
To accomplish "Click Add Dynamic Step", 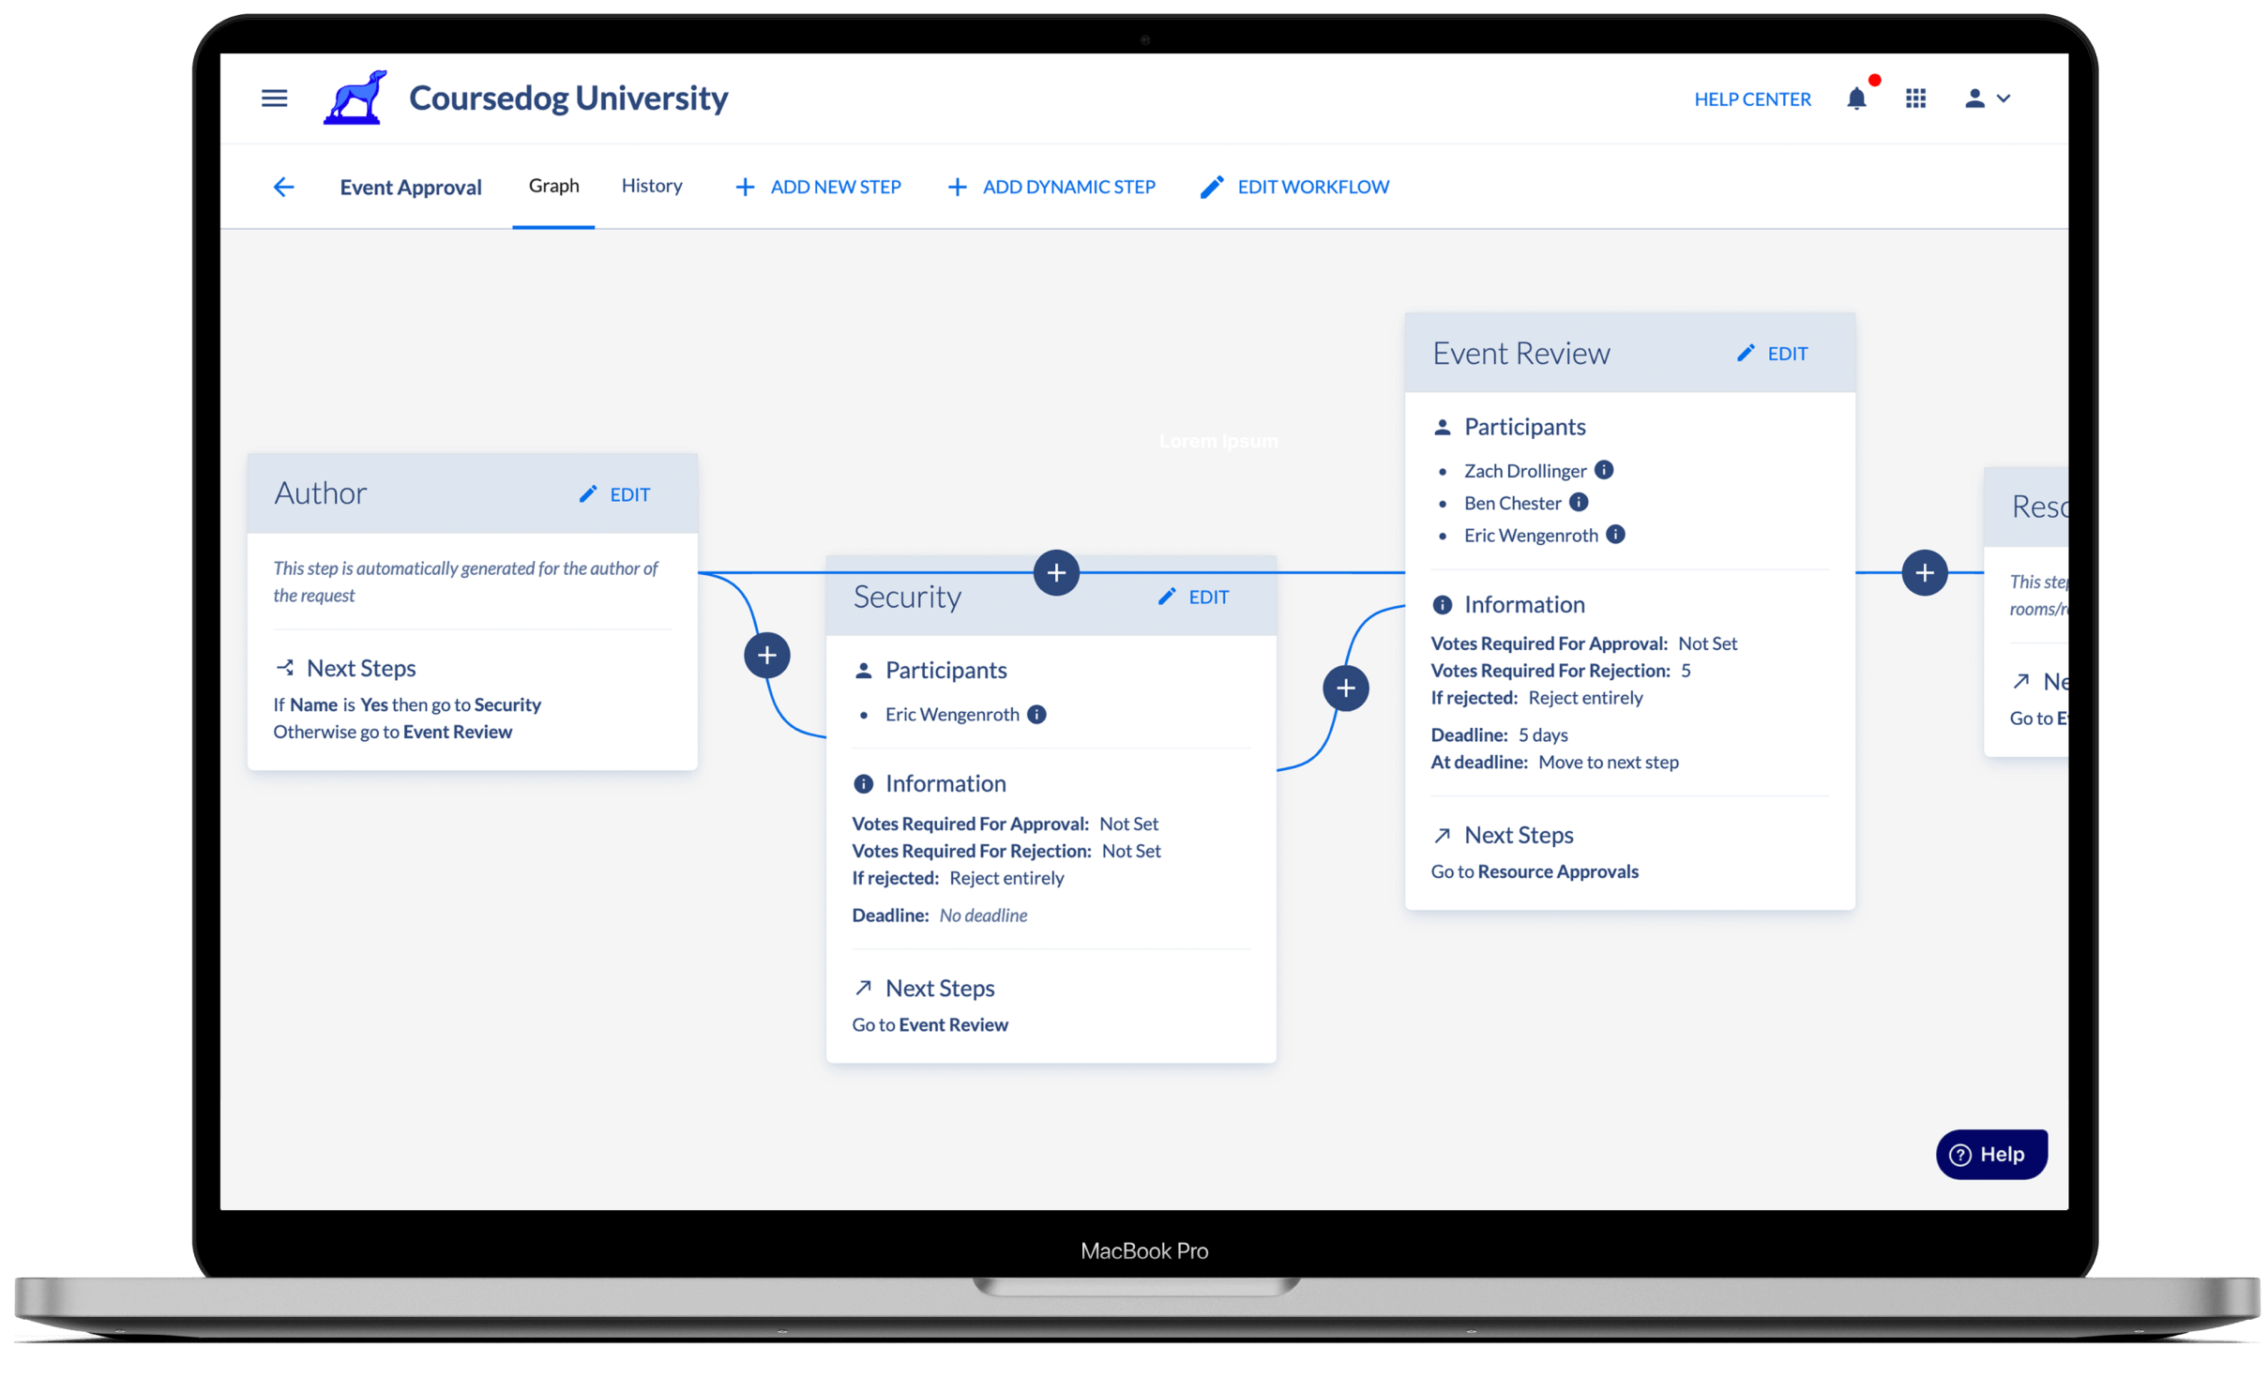I will (1051, 187).
